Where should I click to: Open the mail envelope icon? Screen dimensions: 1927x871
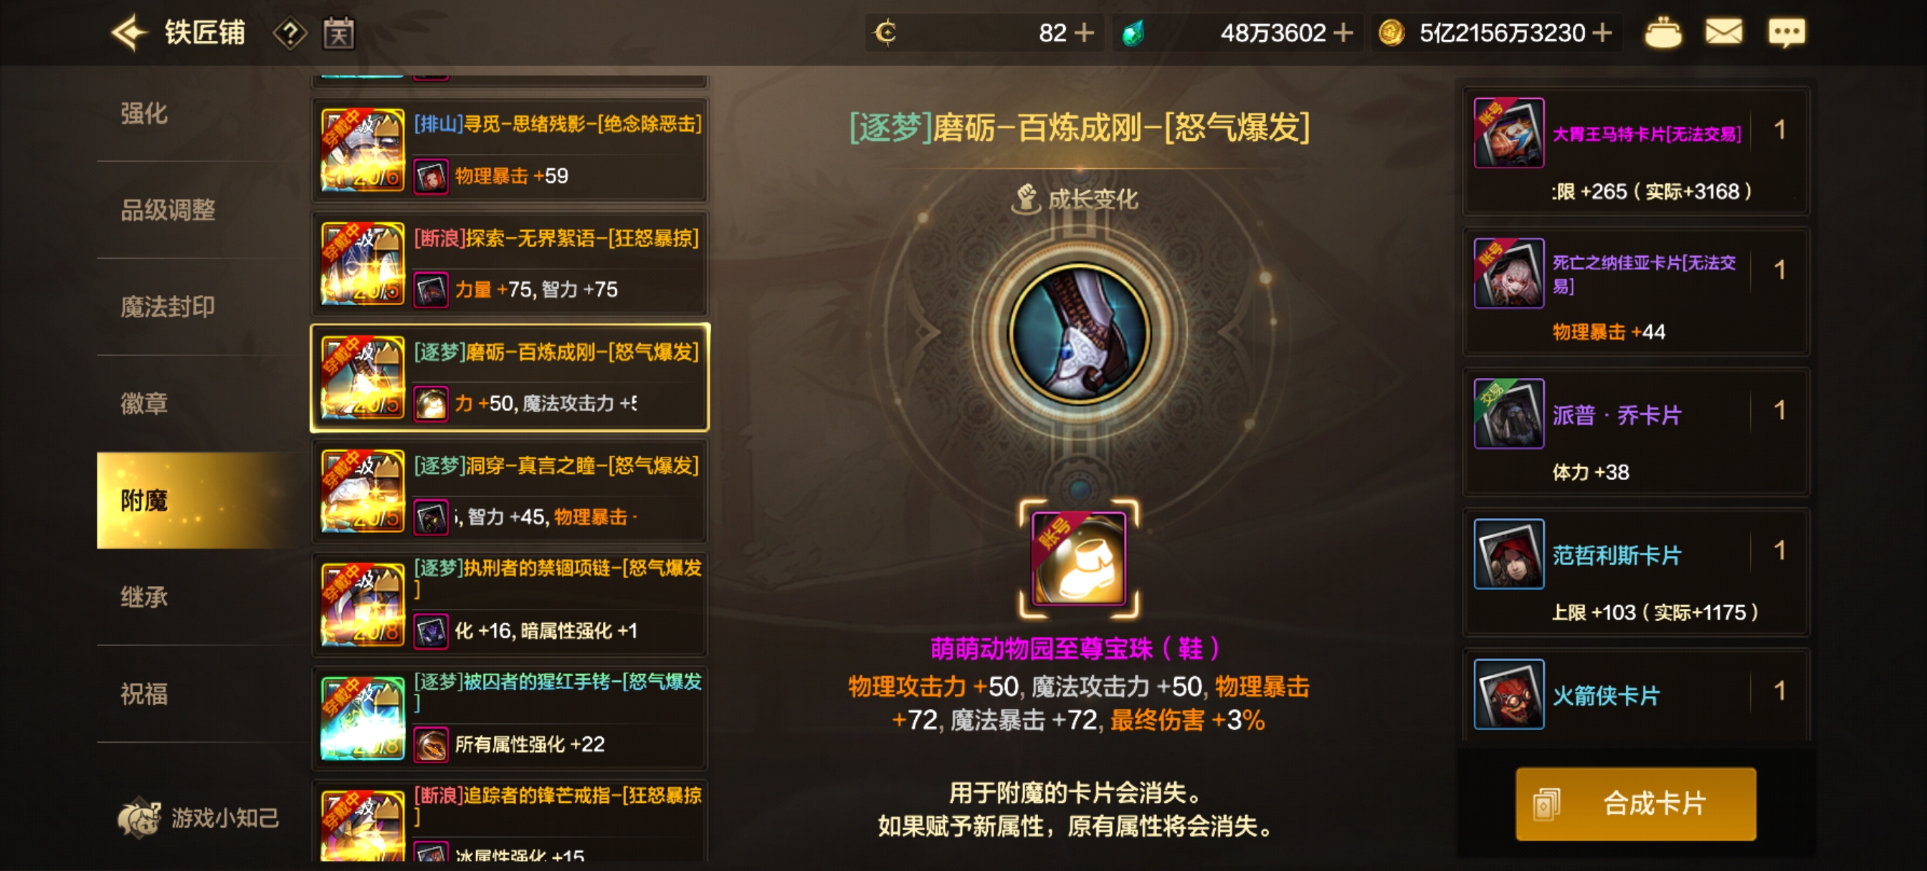point(1723,32)
